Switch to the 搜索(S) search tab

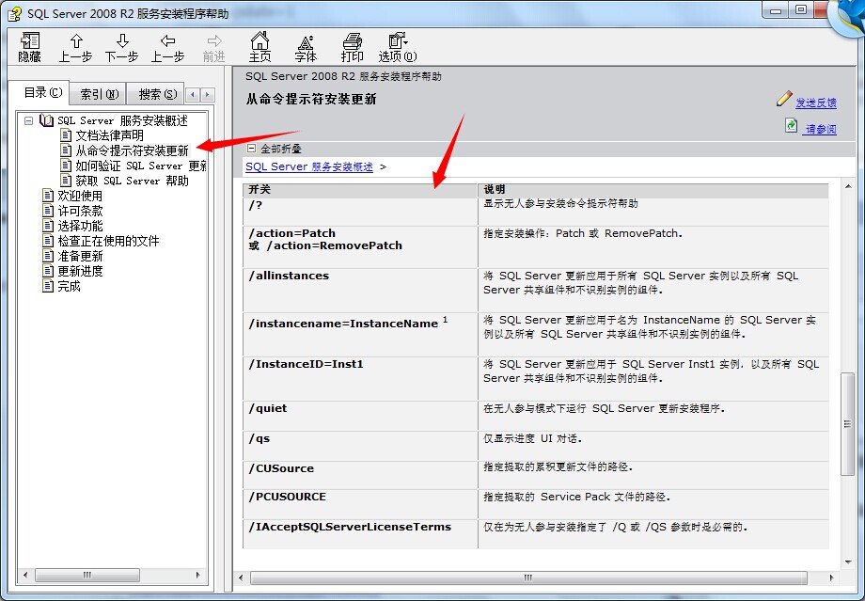[157, 94]
